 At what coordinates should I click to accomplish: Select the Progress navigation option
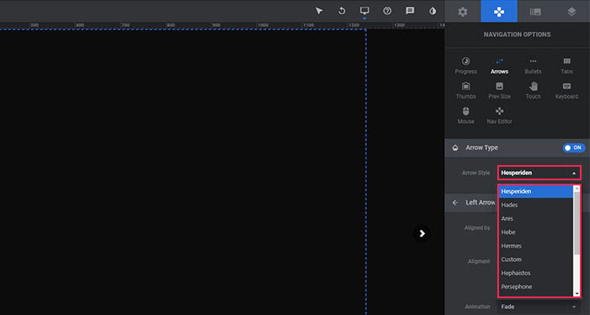[x=466, y=66]
